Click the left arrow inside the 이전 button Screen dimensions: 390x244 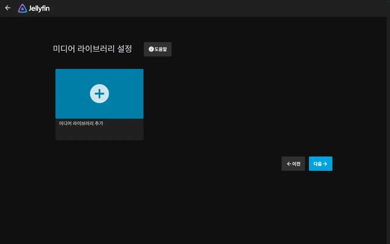289,163
